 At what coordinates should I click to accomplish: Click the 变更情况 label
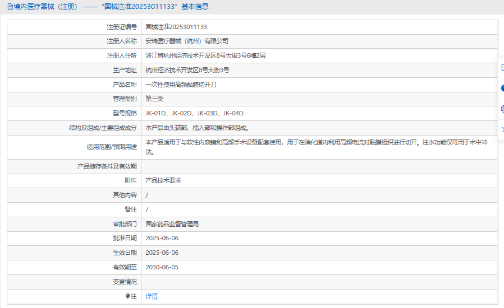click(x=125, y=282)
